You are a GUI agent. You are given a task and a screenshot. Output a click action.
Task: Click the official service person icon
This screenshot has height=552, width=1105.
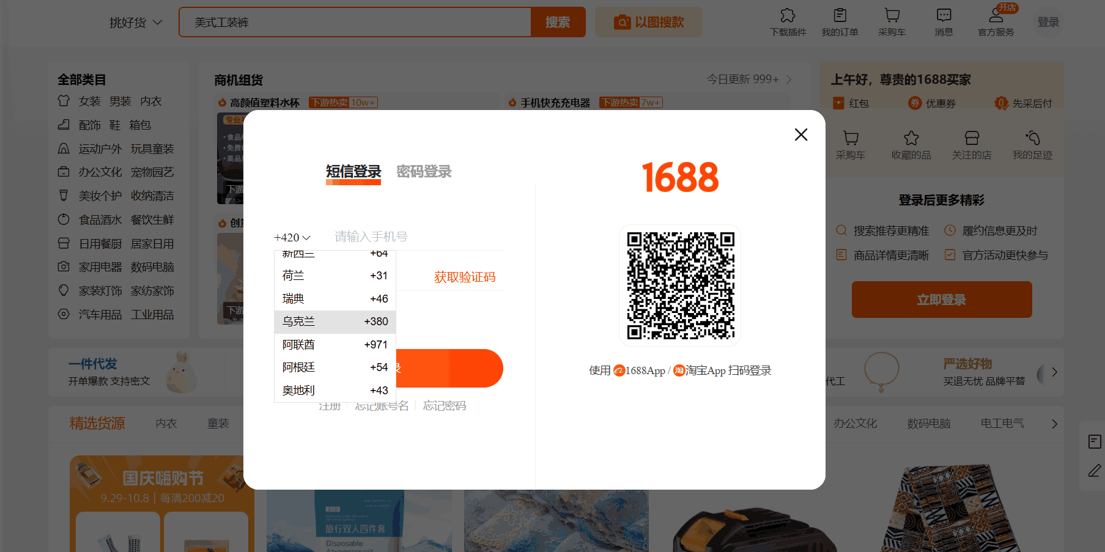click(996, 16)
